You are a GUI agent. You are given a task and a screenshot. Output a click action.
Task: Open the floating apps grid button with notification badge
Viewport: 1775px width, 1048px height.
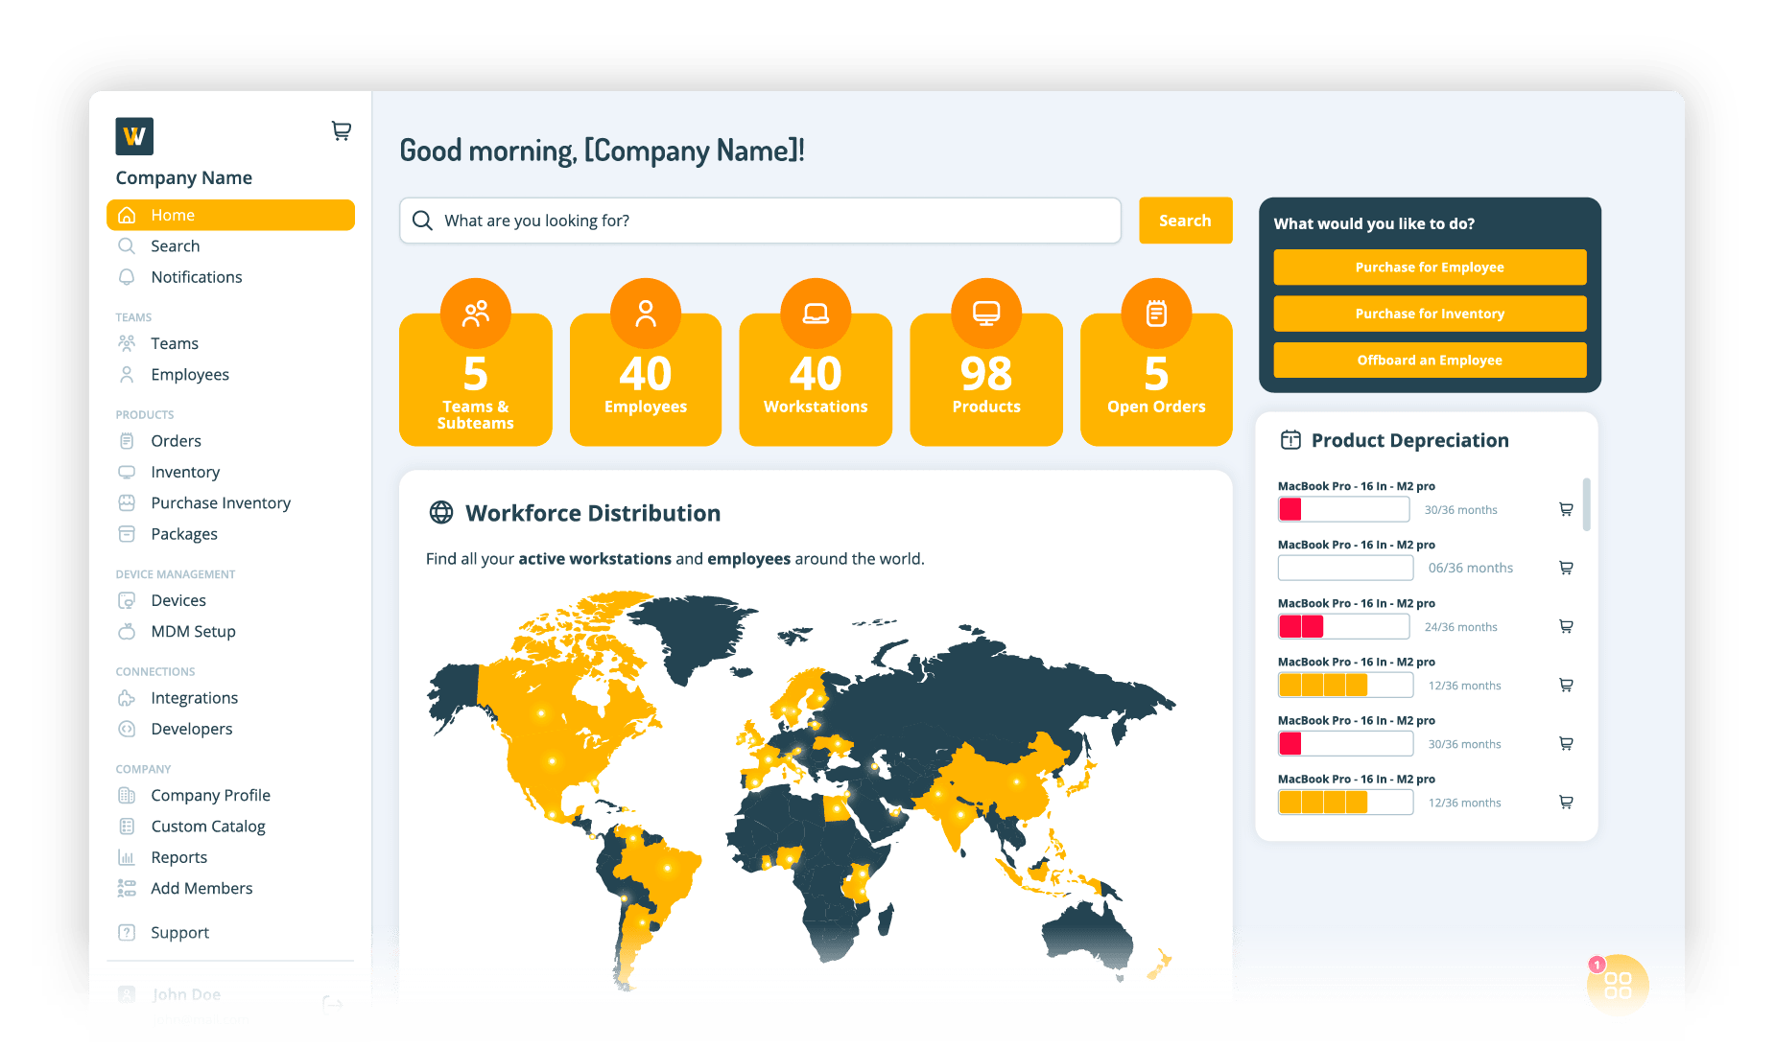click(1617, 985)
